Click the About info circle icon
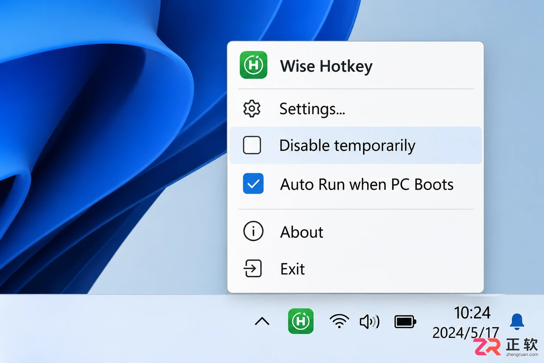The image size is (544, 363). point(253,231)
